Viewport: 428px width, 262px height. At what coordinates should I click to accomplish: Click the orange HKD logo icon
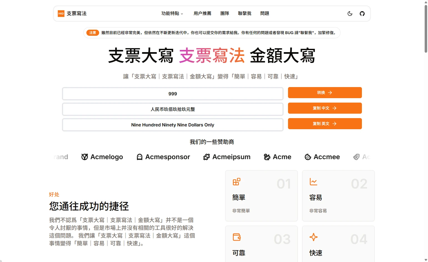point(61,14)
